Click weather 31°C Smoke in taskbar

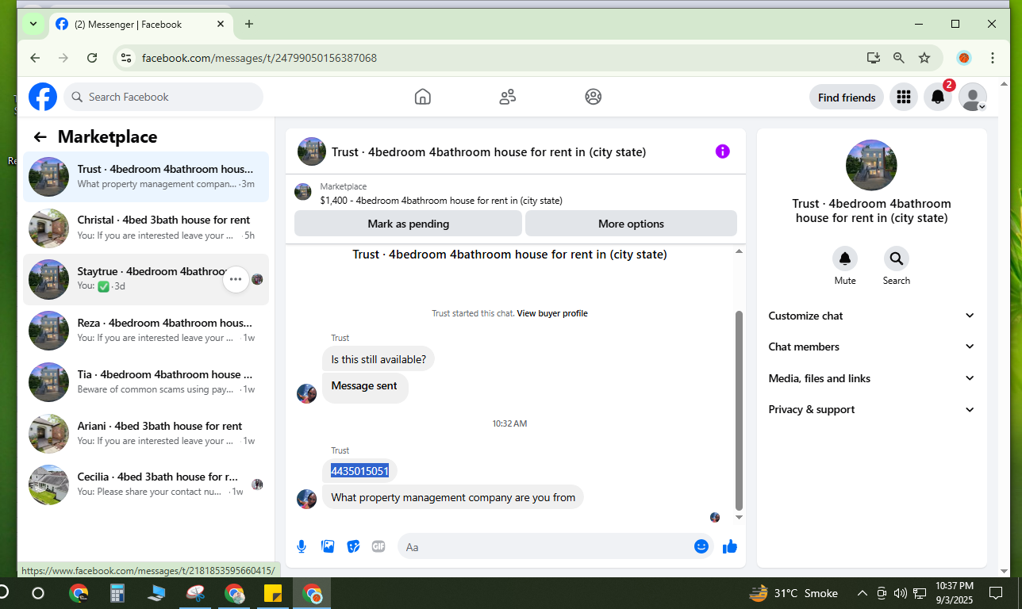[793, 593]
